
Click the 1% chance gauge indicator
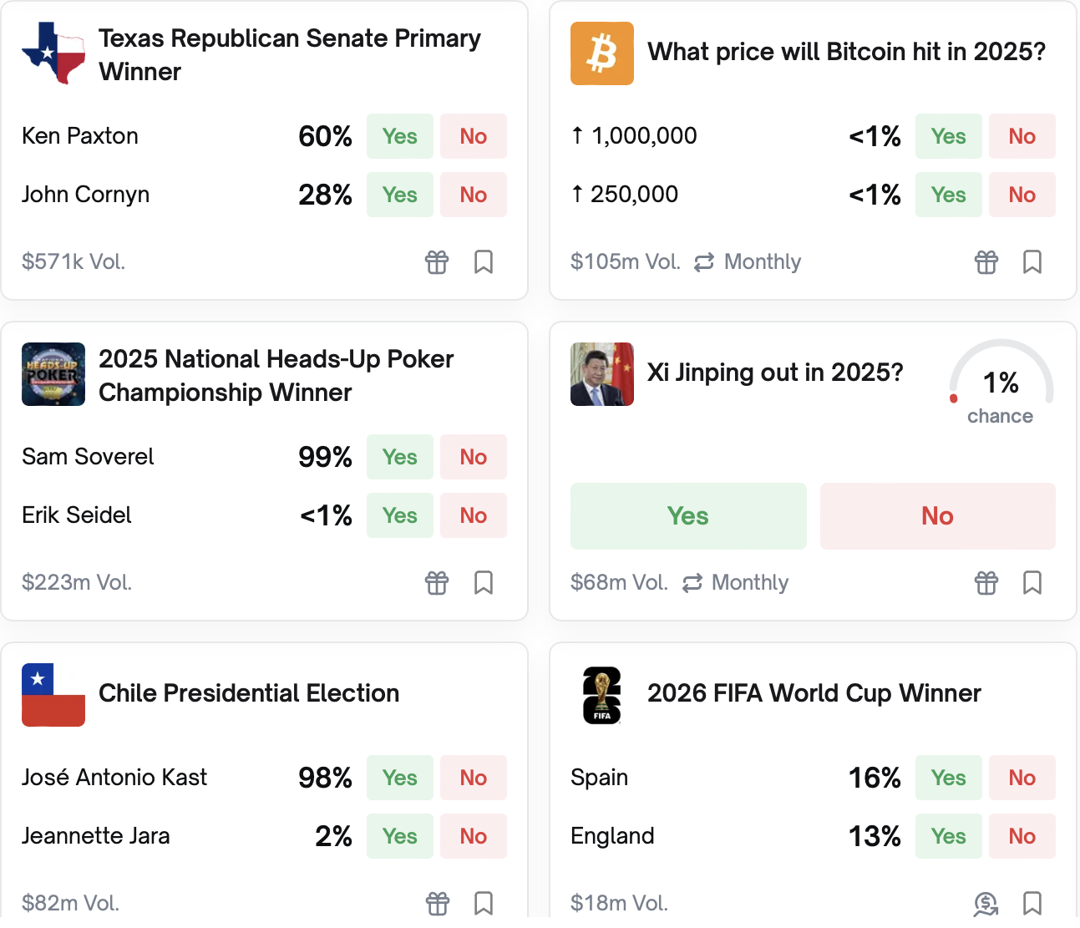pyautogui.click(x=1000, y=385)
